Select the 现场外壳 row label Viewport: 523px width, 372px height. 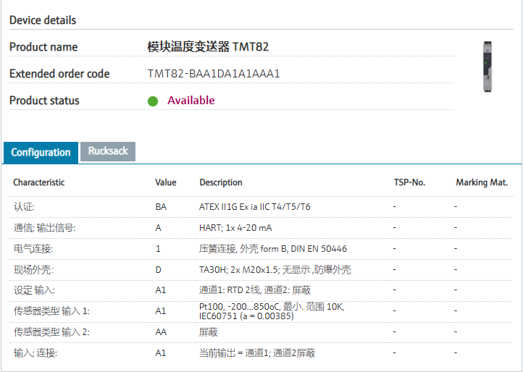[33, 270]
